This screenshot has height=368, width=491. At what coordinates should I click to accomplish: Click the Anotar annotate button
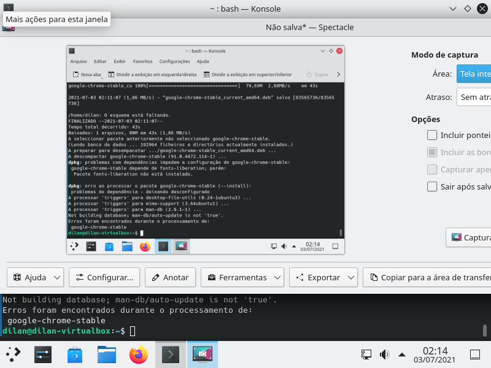tap(170, 277)
